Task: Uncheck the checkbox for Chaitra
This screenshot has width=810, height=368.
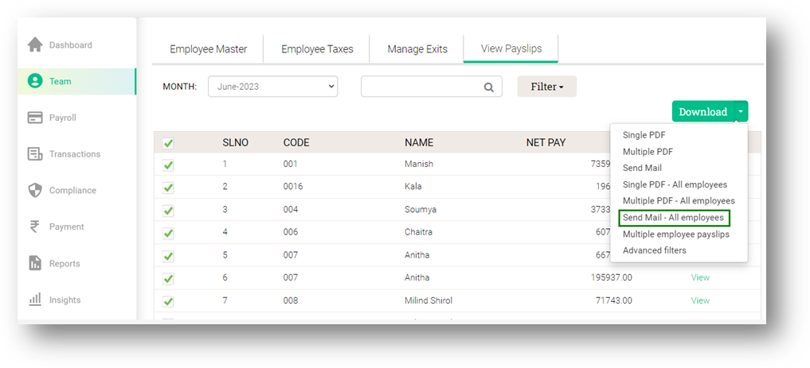Action: pyautogui.click(x=168, y=233)
